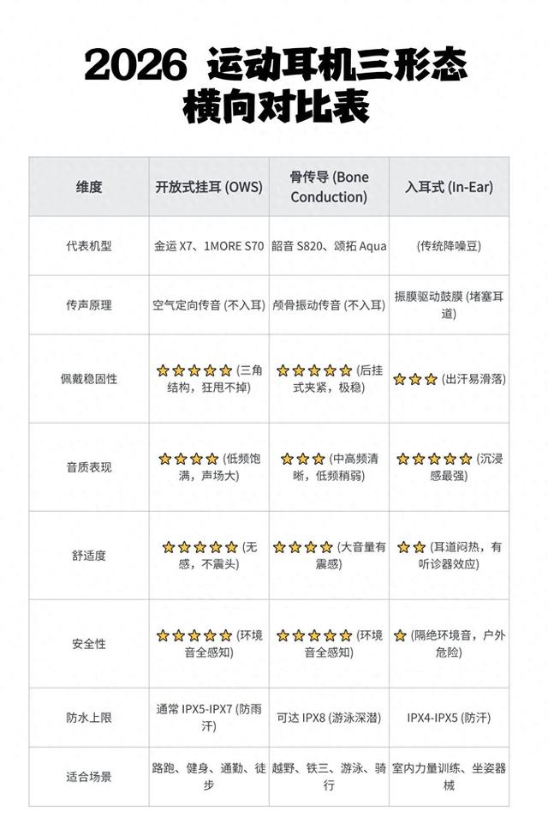The image size is (548, 818).
Task: Click the 可达 IPX8 (游泳深潜) cell
Action: click(x=329, y=718)
